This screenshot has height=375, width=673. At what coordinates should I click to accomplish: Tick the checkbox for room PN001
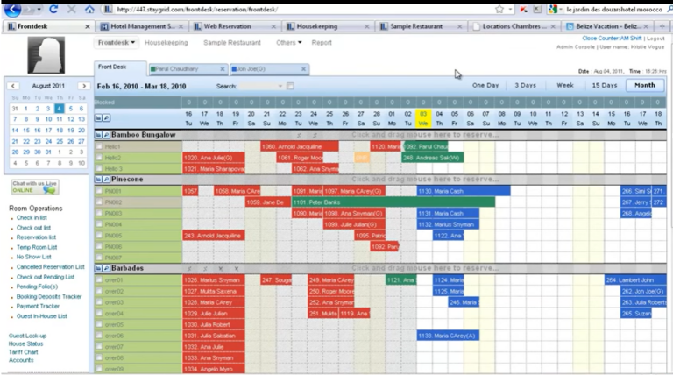coord(99,191)
